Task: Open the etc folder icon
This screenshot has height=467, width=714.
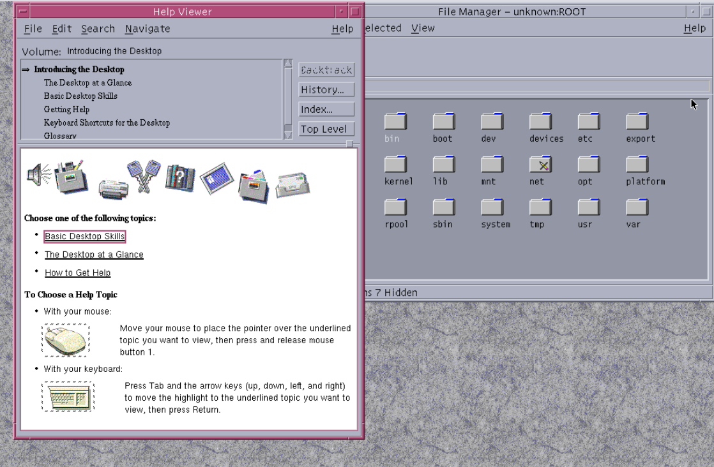Action: click(588, 122)
